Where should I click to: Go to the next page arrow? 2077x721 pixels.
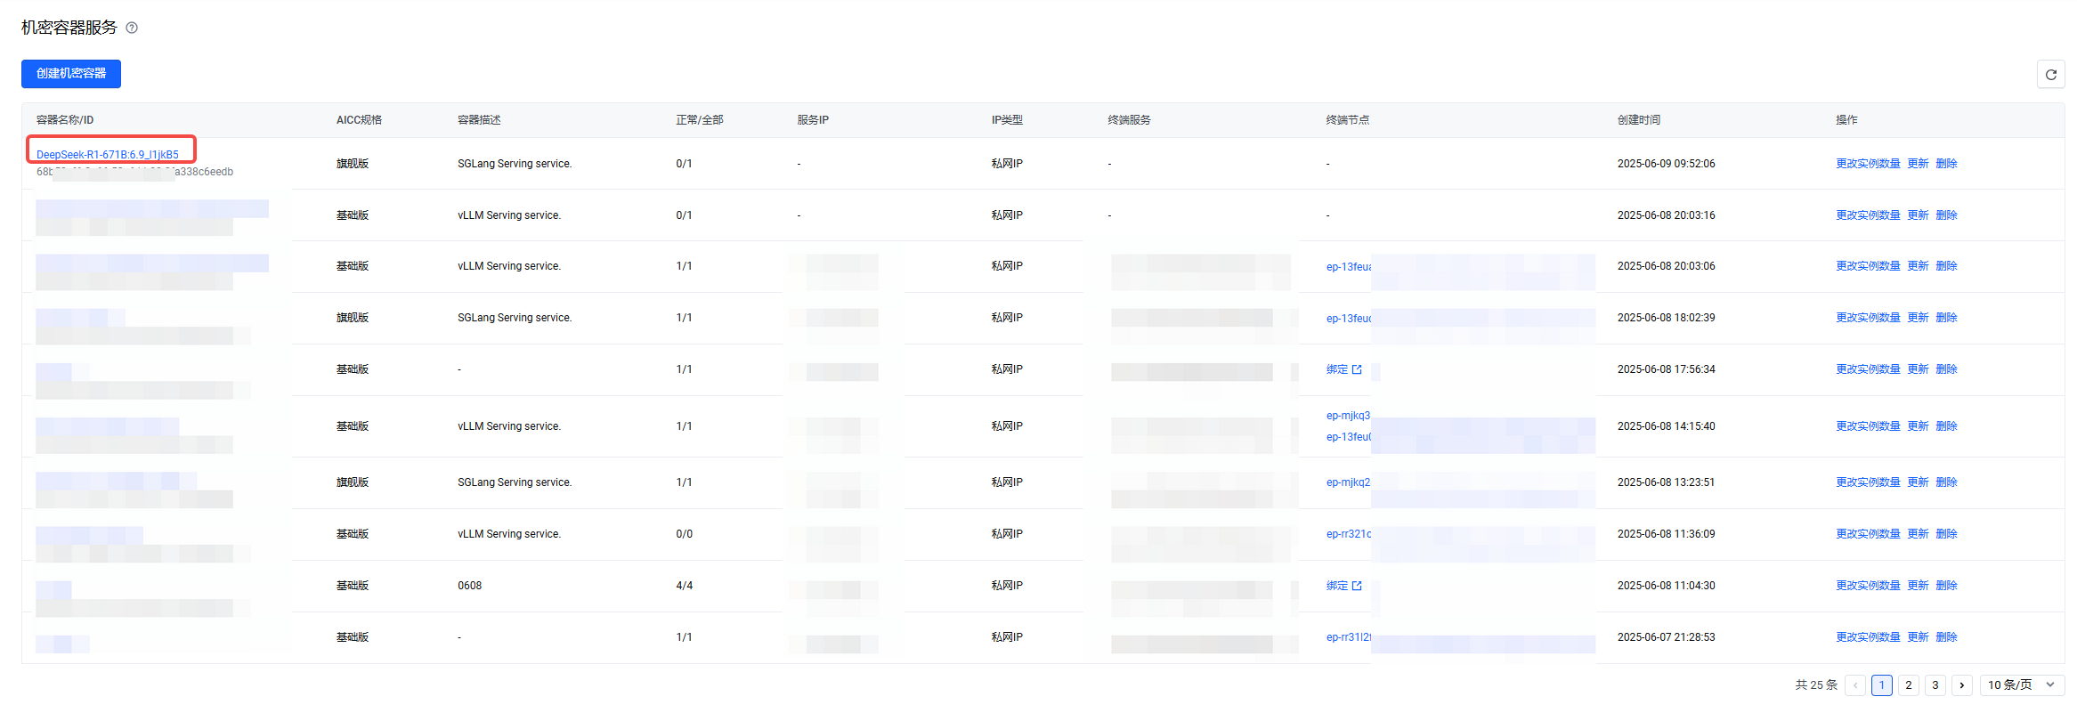1962,685
